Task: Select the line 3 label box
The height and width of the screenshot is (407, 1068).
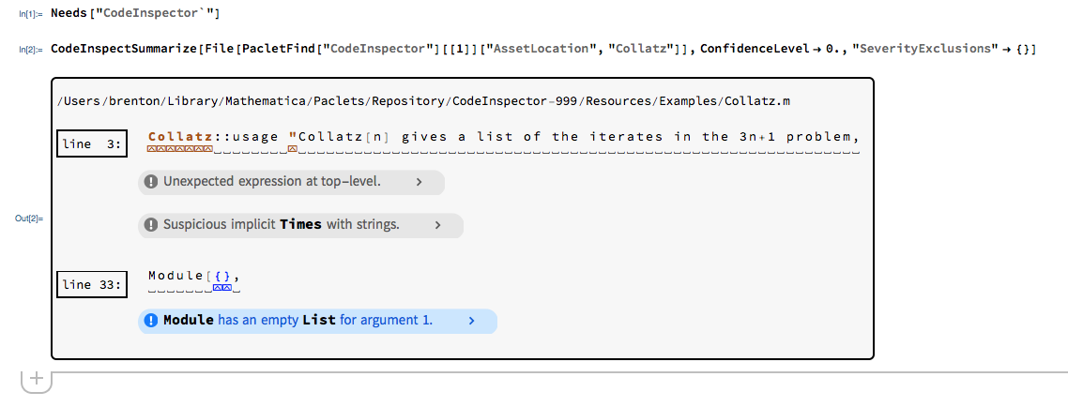Action: [x=91, y=144]
